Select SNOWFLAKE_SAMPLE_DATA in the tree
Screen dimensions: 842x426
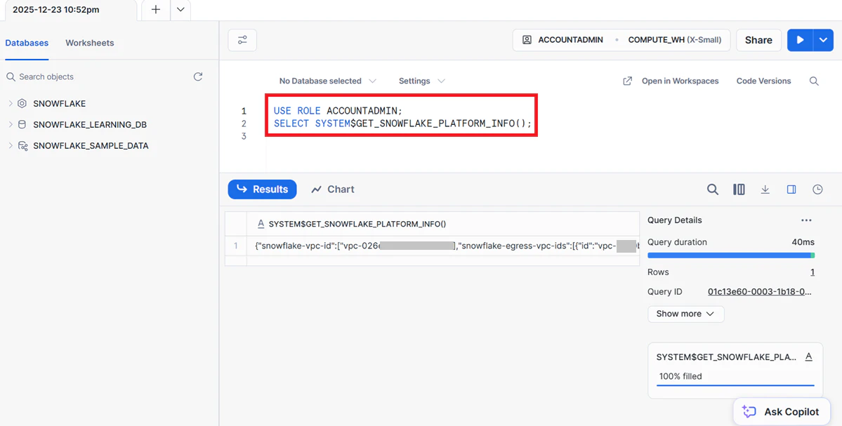click(91, 145)
